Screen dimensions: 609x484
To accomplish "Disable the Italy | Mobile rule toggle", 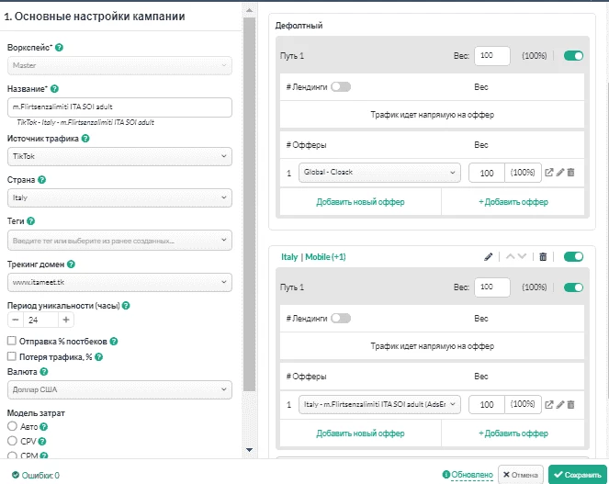I will point(574,257).
